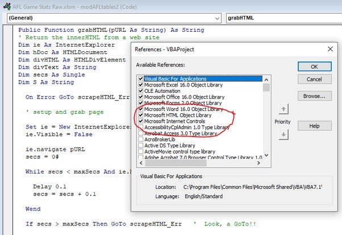Click the code window left margin indicator bar
The image size is (342, 235).
pos(8,130)
